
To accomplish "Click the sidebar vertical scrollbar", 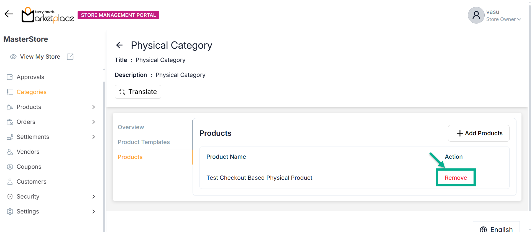I will pyautogui.click(x=104, y=155).
